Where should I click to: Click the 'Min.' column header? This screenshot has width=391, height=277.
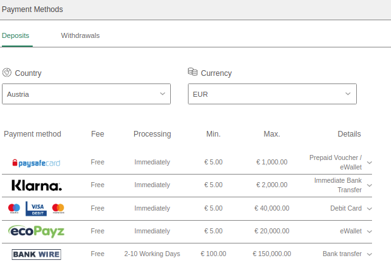213,134
